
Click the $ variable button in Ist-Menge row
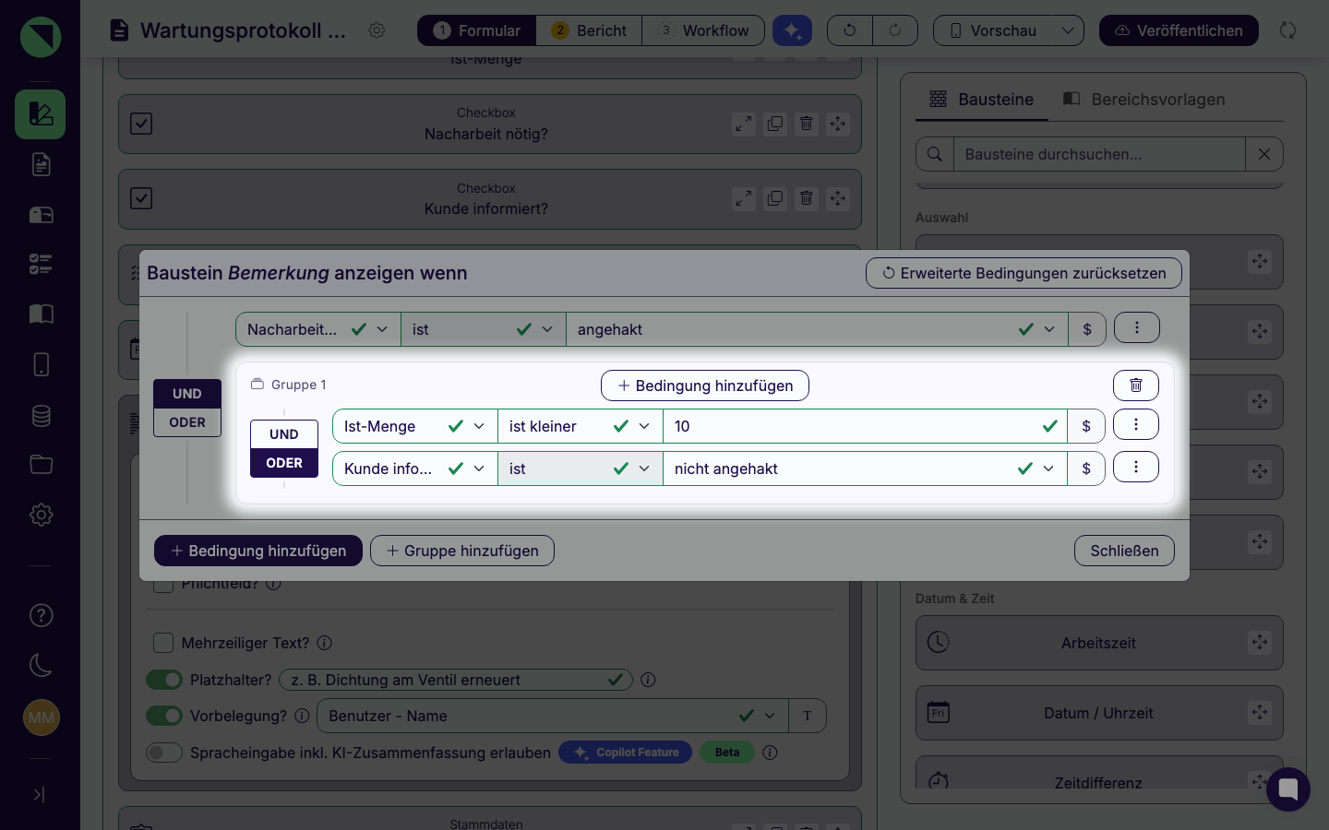(x=1086, y=426)
